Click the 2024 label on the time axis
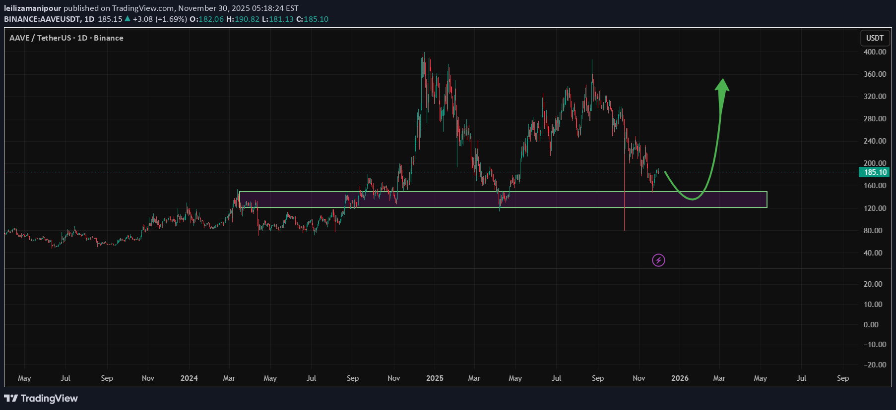The width and height of the screenshot is (896, 410). click(189, 378)
